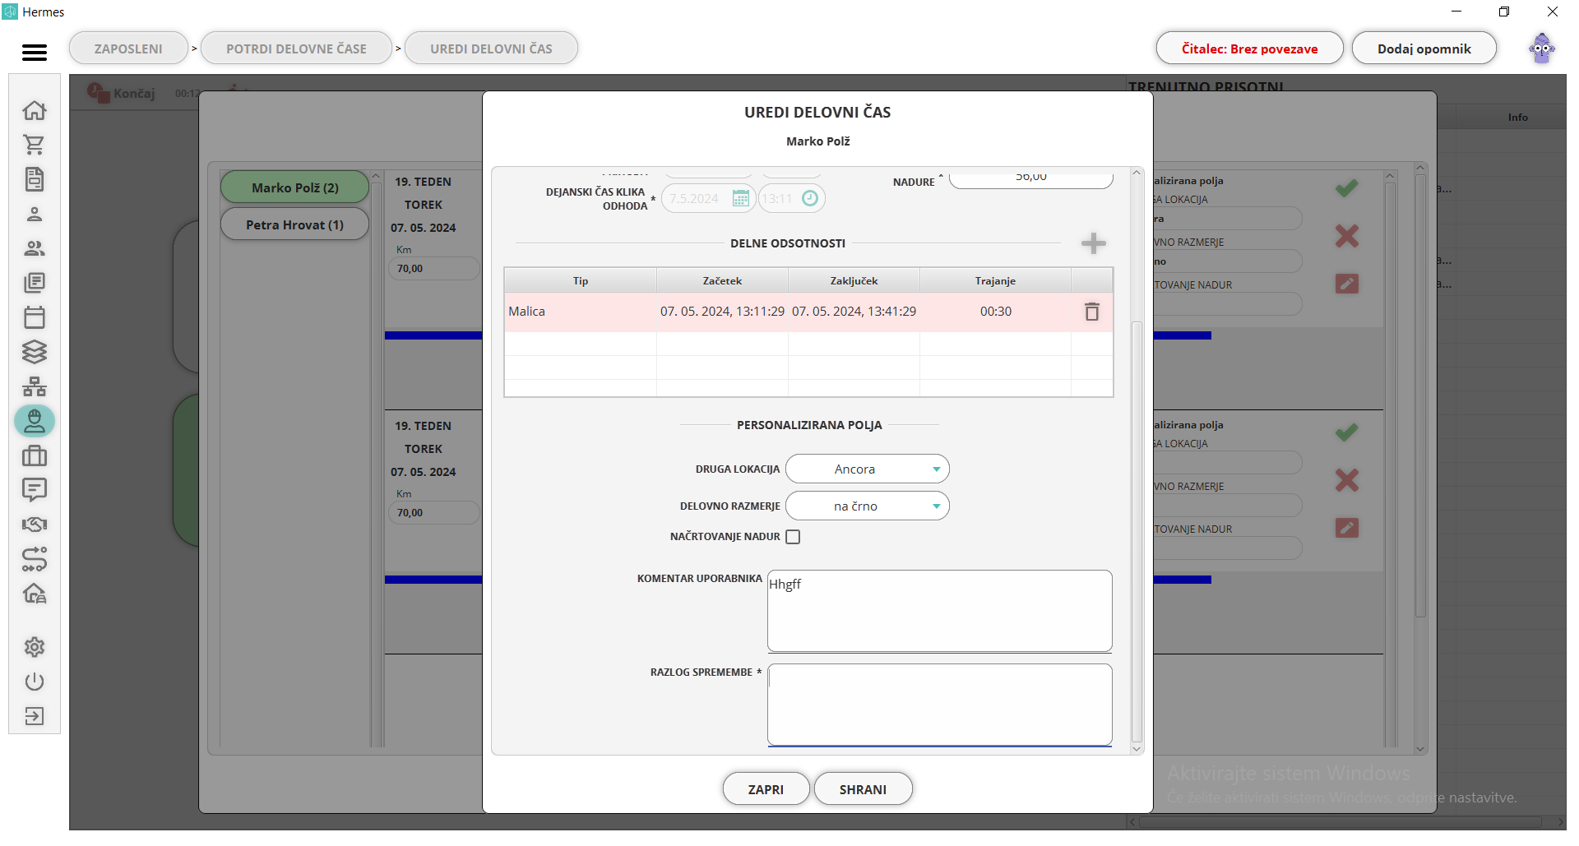This screenshot has height=846, width=1579.
Task: Click the dialog scrollbar up arrow
Action: pyautogui.click(x=1137, y=173)
